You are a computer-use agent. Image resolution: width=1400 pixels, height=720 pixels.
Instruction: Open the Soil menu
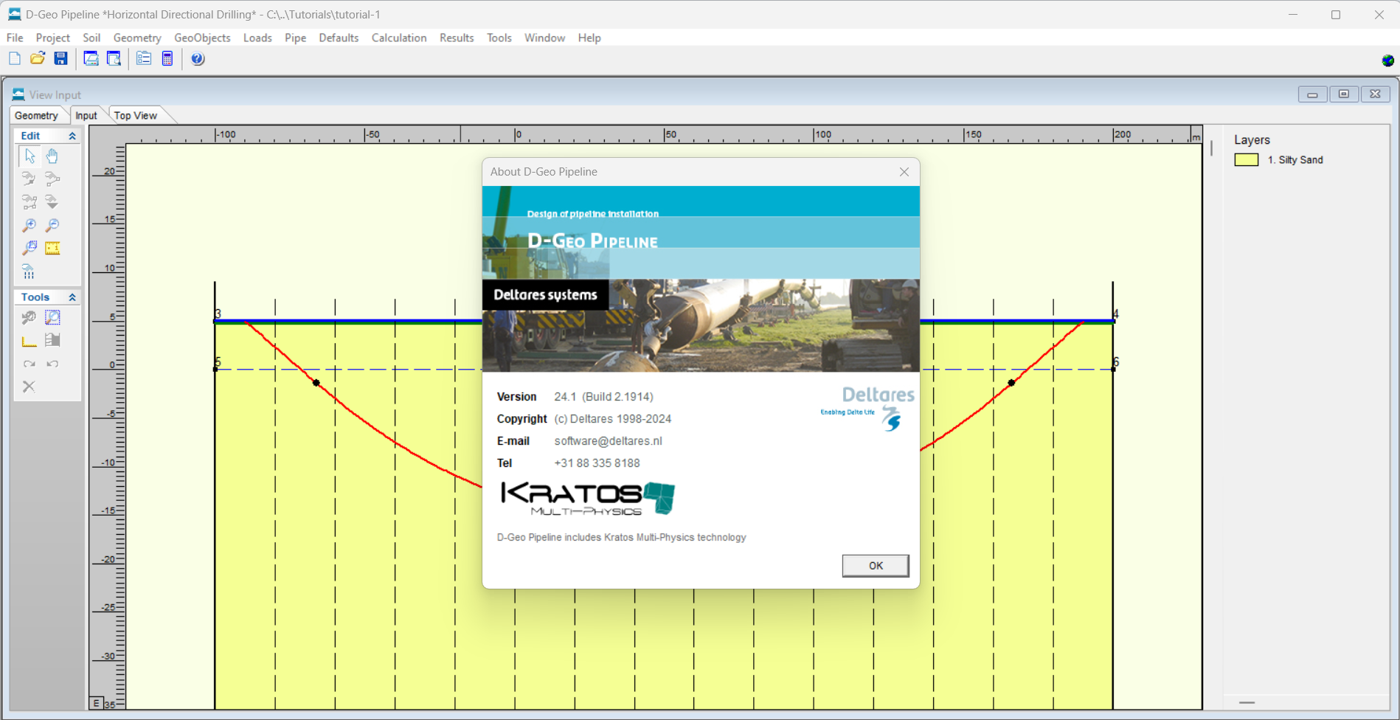pyautogui.click(x=91, y=38)
